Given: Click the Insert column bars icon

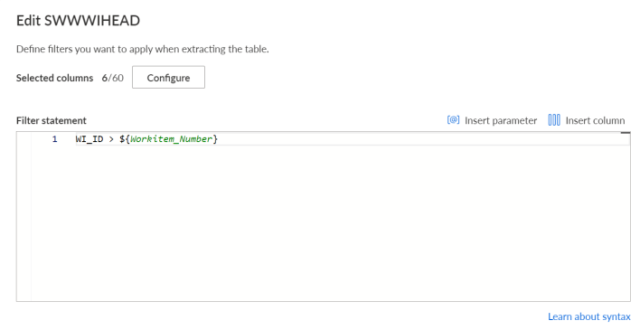Looking at the screenshot, I should 554,119.
